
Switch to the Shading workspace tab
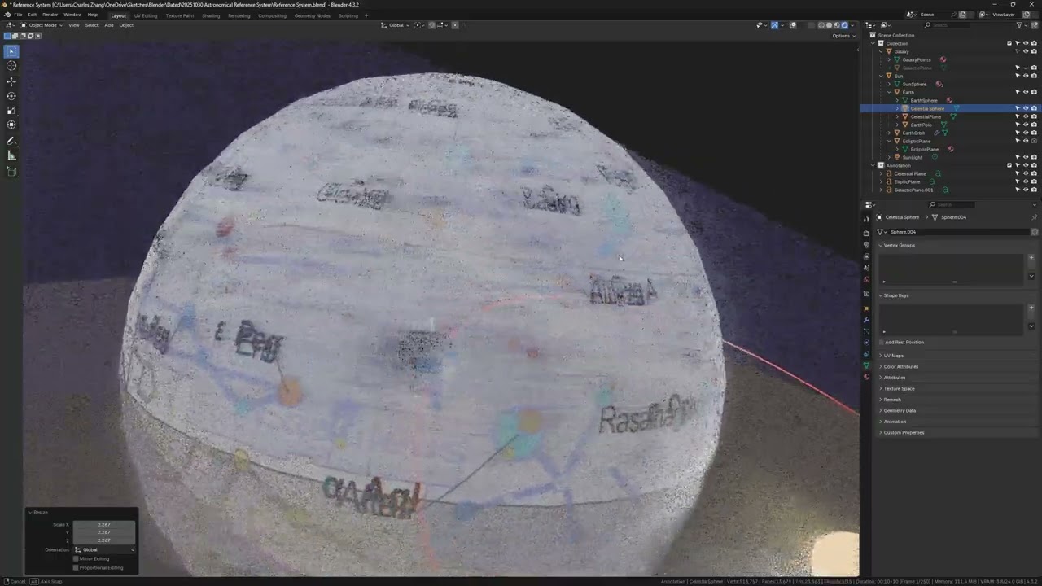tap(211, 15)
